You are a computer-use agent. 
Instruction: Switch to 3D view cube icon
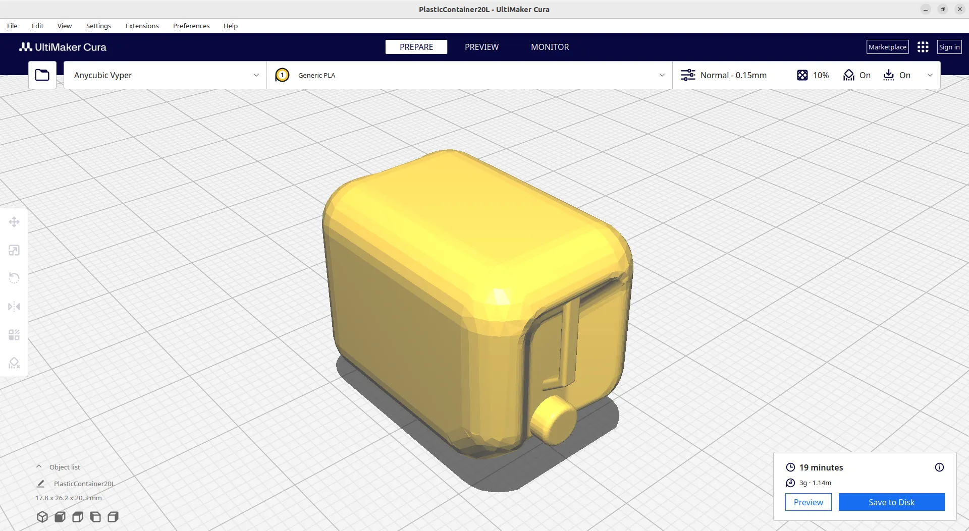tap(42, 517)
